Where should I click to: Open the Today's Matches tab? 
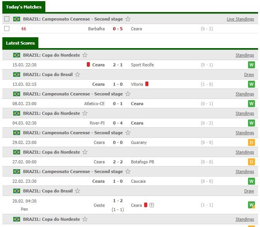click(24, 7)
